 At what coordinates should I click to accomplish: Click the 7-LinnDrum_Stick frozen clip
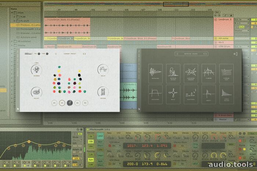(x=66, y=19)
